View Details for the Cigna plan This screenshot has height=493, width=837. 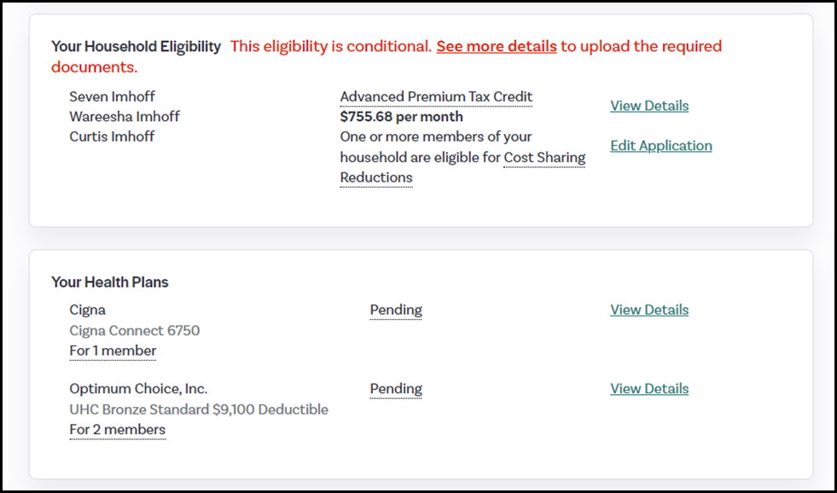pos(648,310)
